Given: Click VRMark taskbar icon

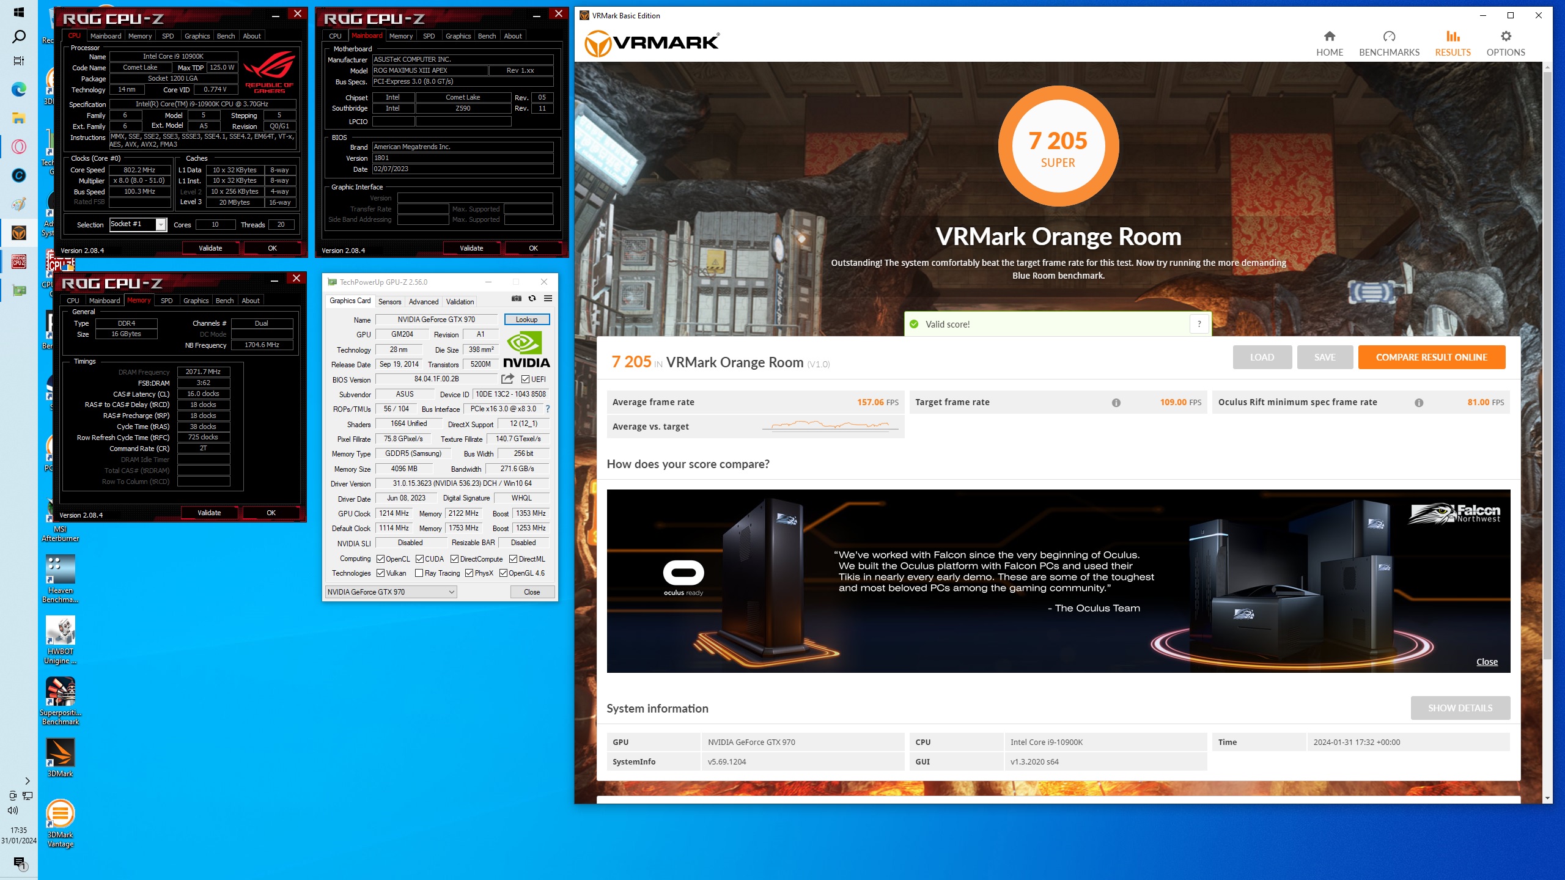Looking at the screenshot, I should point(19,233).
